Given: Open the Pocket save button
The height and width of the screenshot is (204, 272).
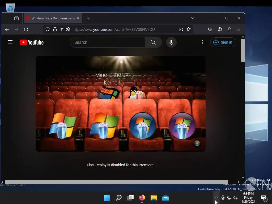Looking at the screenshot, I should pos(210,29).
